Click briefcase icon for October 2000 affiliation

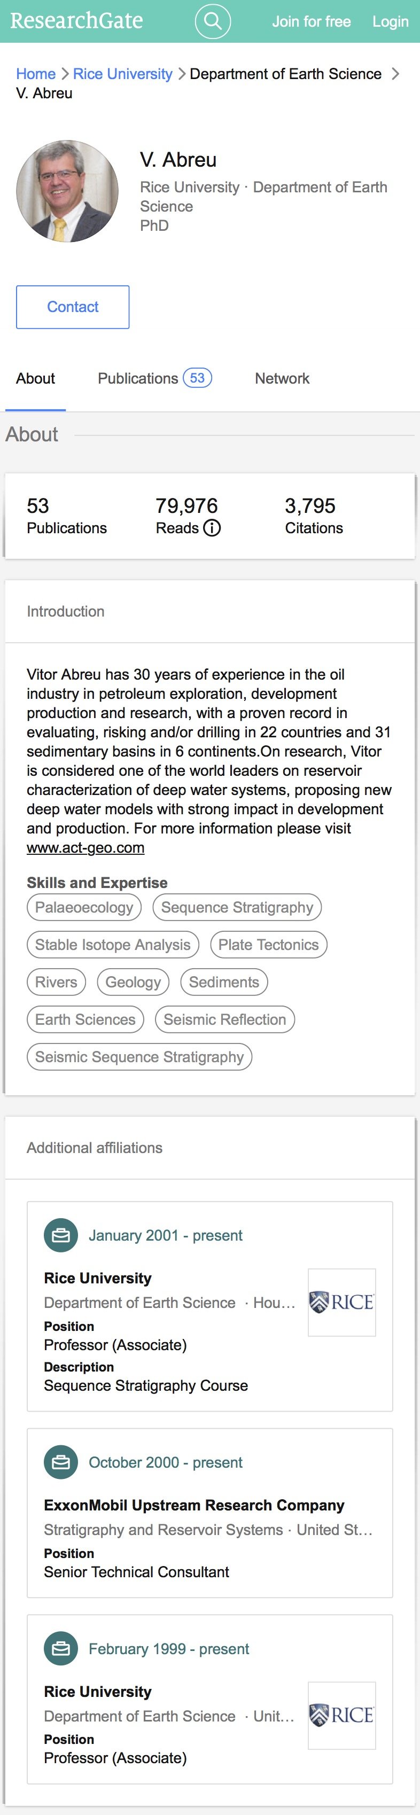point(60,1462)
